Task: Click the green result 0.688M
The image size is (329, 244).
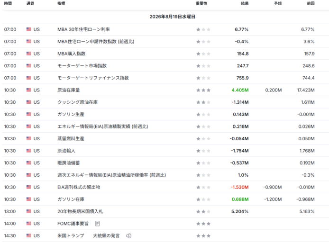Action: coord(240,199)
